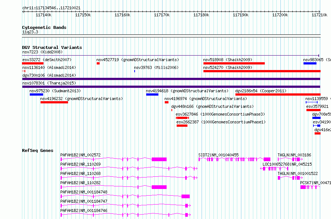Open the nsv4196232 gnomAD variant red bar
The height and width of the screenshot is (219, 331).
point(54,102)
